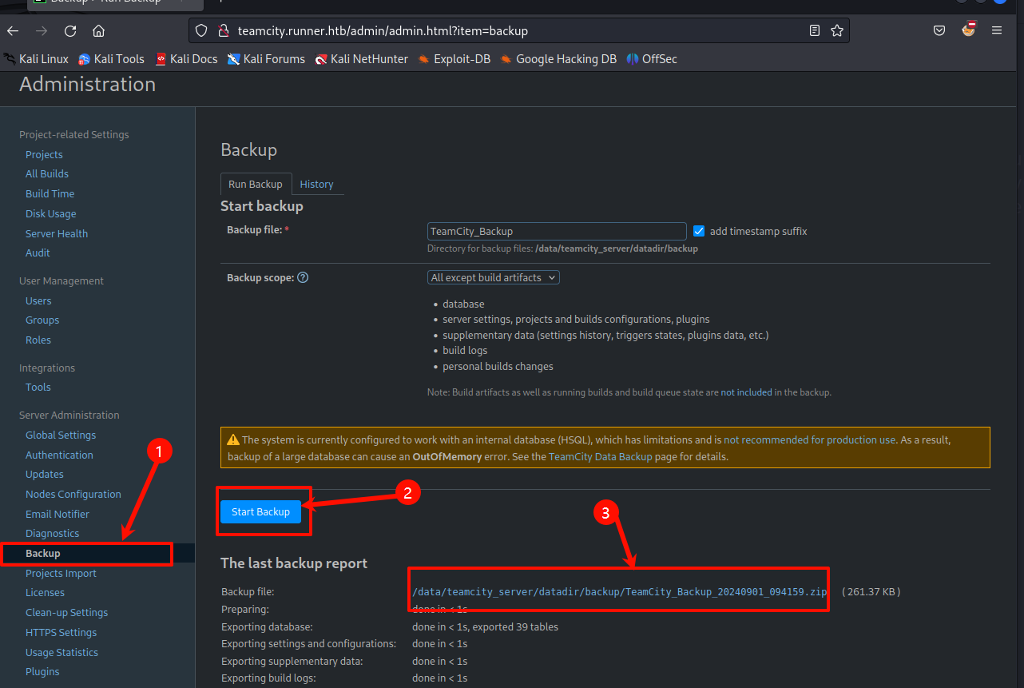Viewport: 1024px width, 688px height.
Task: Open Projects in the admin sidebar
Action: coord(44,154)
